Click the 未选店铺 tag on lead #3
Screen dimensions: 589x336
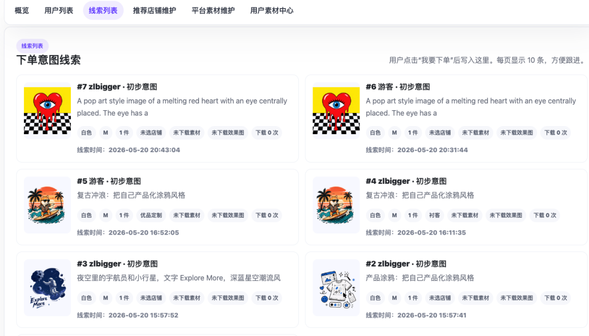(151, 298)
